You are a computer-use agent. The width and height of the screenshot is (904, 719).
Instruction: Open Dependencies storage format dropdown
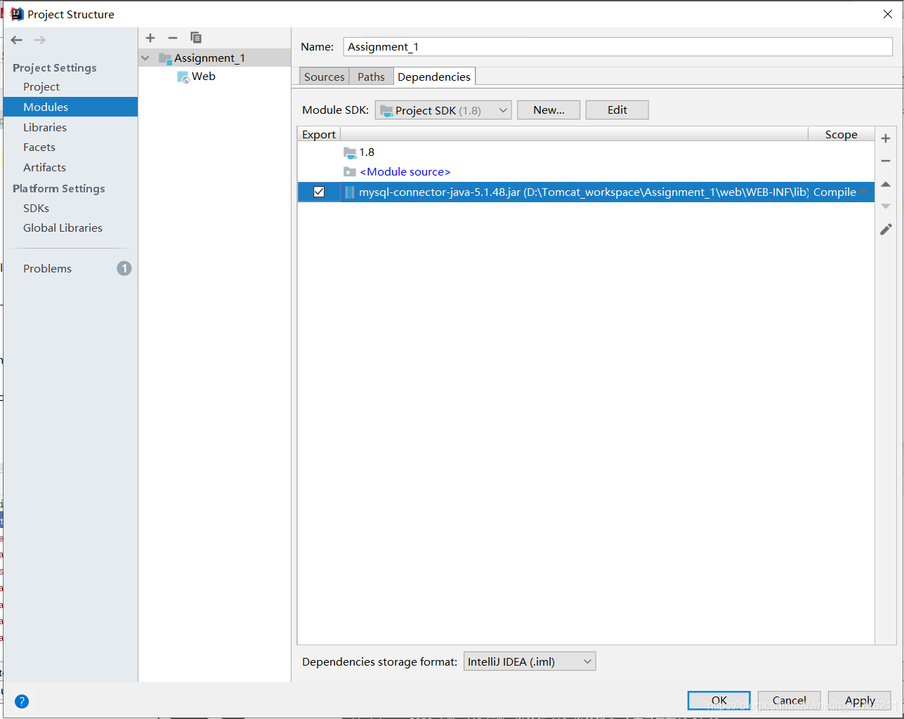(x=587, y=661)
